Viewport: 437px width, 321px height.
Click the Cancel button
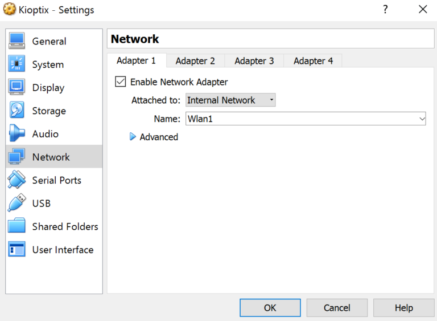click(x=337, y=307)
